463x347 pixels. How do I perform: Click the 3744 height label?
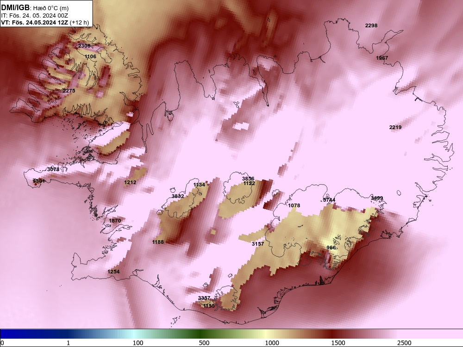click(x=329, y=200)
